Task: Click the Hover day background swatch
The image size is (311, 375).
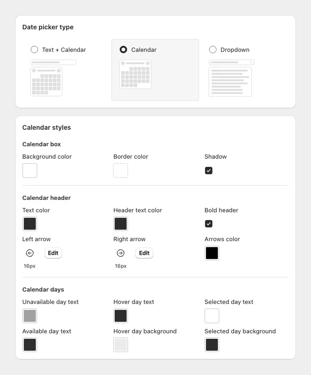Action: coord(120,345)
